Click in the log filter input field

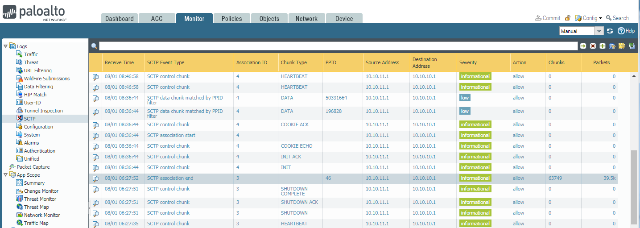(x=338, y=46)
